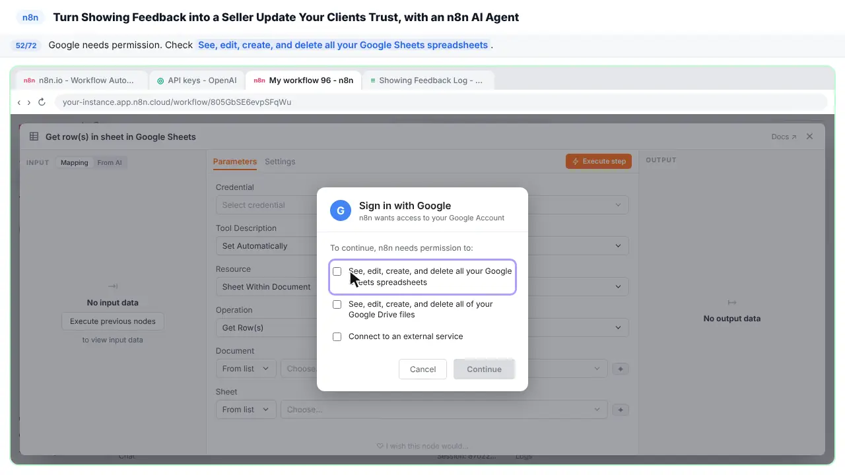The width and height of the screenshot is (845, 475).
Task: Click the INPUT panel label
Action: 38,163
